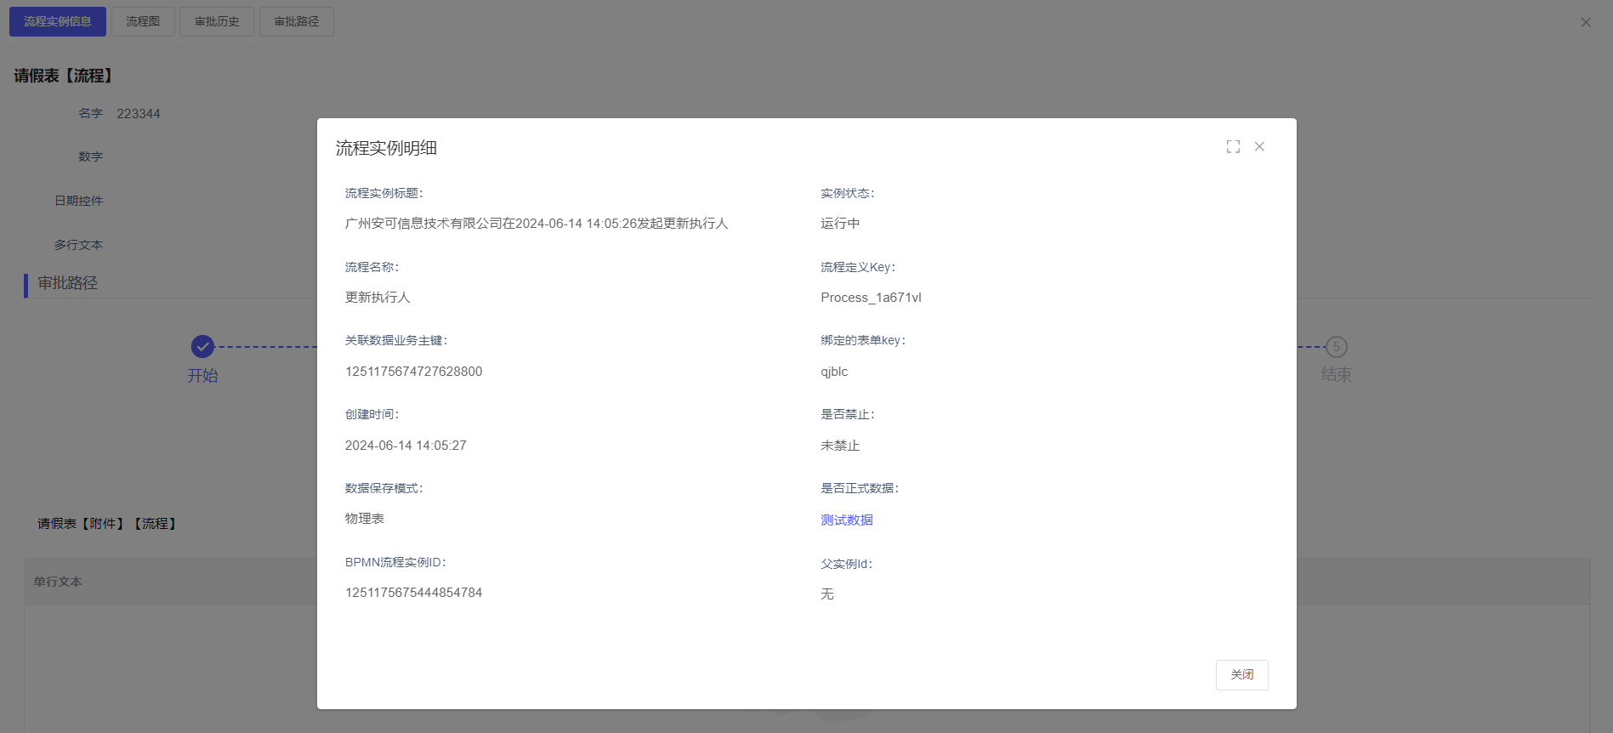Open the 审批历史 tab

[217, 21]
